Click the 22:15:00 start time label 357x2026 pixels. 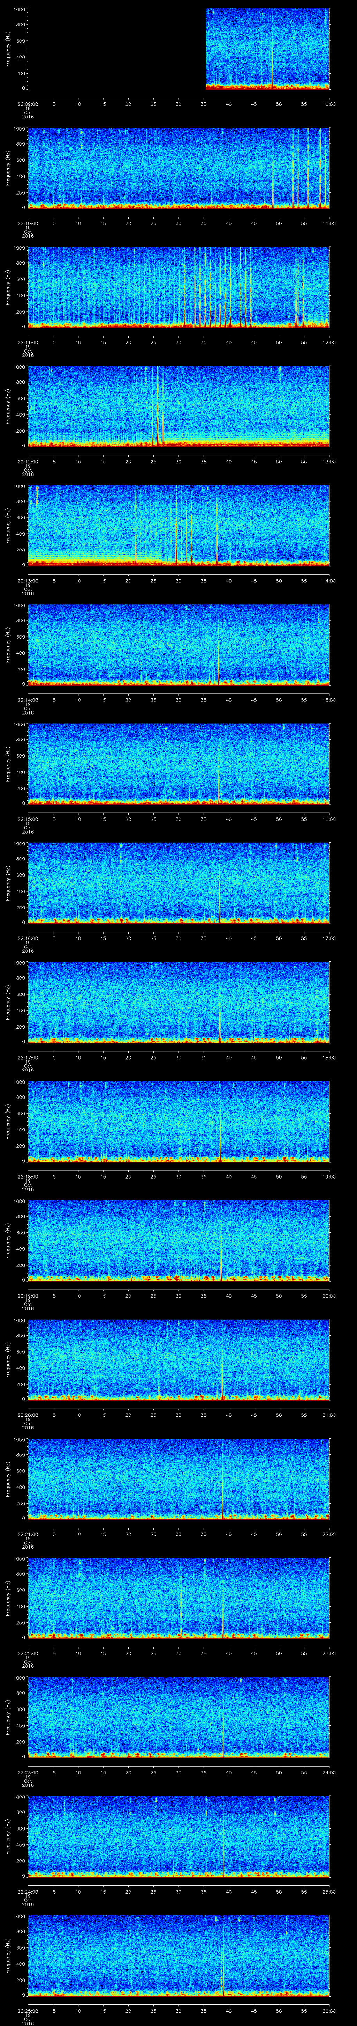pos(28,820)
